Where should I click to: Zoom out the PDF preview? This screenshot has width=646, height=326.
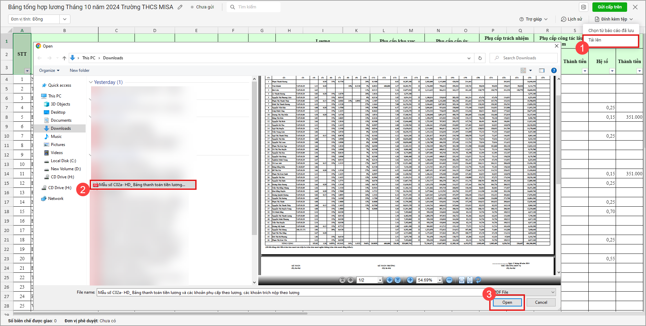click(449, 280)
